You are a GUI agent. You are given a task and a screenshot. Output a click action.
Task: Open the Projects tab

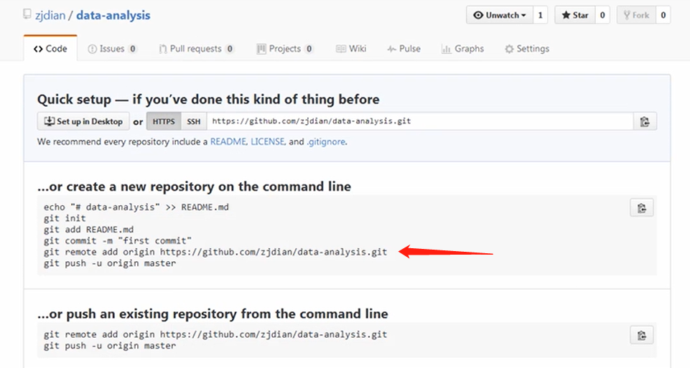[285, 48]
